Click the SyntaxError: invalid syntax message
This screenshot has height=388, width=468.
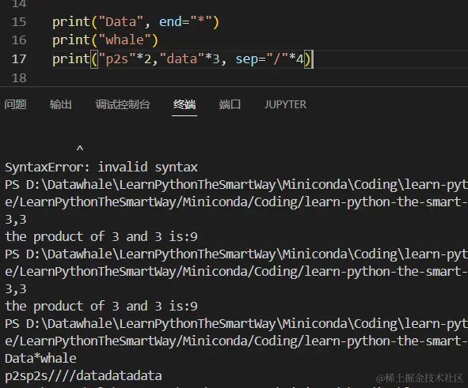click(101, 168)
